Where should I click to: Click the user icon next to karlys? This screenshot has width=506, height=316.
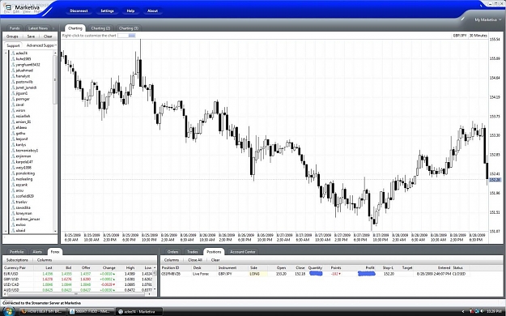[13, 145]
